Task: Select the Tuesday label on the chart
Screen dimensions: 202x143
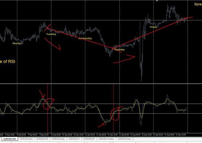Action: [x=51, y=34]
